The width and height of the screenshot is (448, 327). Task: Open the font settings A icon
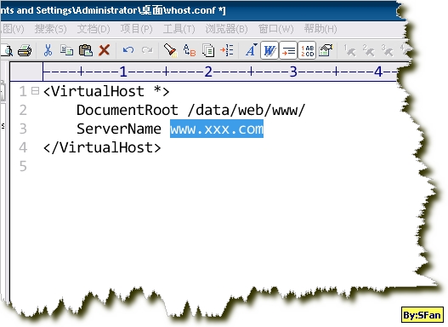pos(251,50)
